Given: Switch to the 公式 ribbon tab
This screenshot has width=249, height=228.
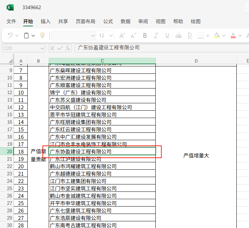Looking at the screenshot, I should pos(108,21).
